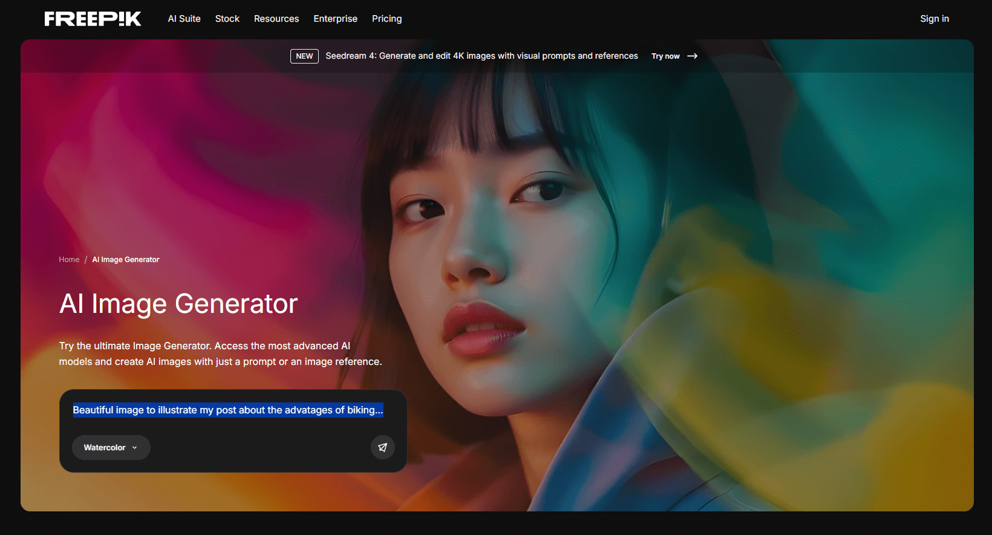Click the AI Image Generator heading
Image resolution: width=992 pixels, height=535 pixels.
[x=178, y=304]
